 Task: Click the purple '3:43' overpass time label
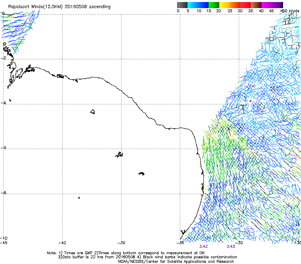pyautogui.click(x=231, y=247)
